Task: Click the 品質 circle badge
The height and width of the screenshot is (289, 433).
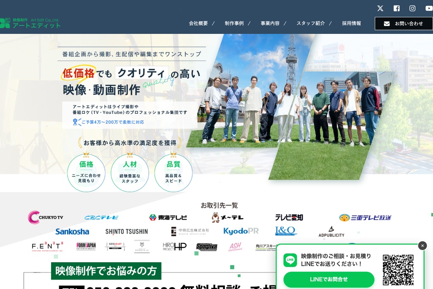Action: pyautogui.click(x=173, y=173)
